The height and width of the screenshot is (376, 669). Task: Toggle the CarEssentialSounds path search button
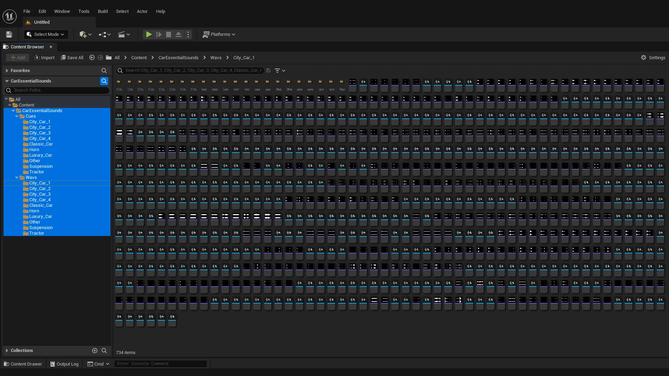coord(104,81)
